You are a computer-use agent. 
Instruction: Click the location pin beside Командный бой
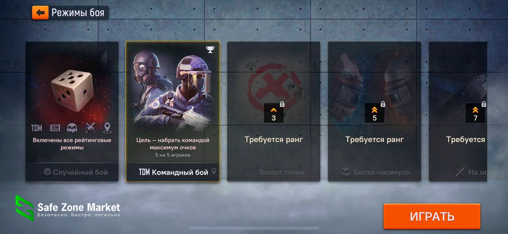214,172
